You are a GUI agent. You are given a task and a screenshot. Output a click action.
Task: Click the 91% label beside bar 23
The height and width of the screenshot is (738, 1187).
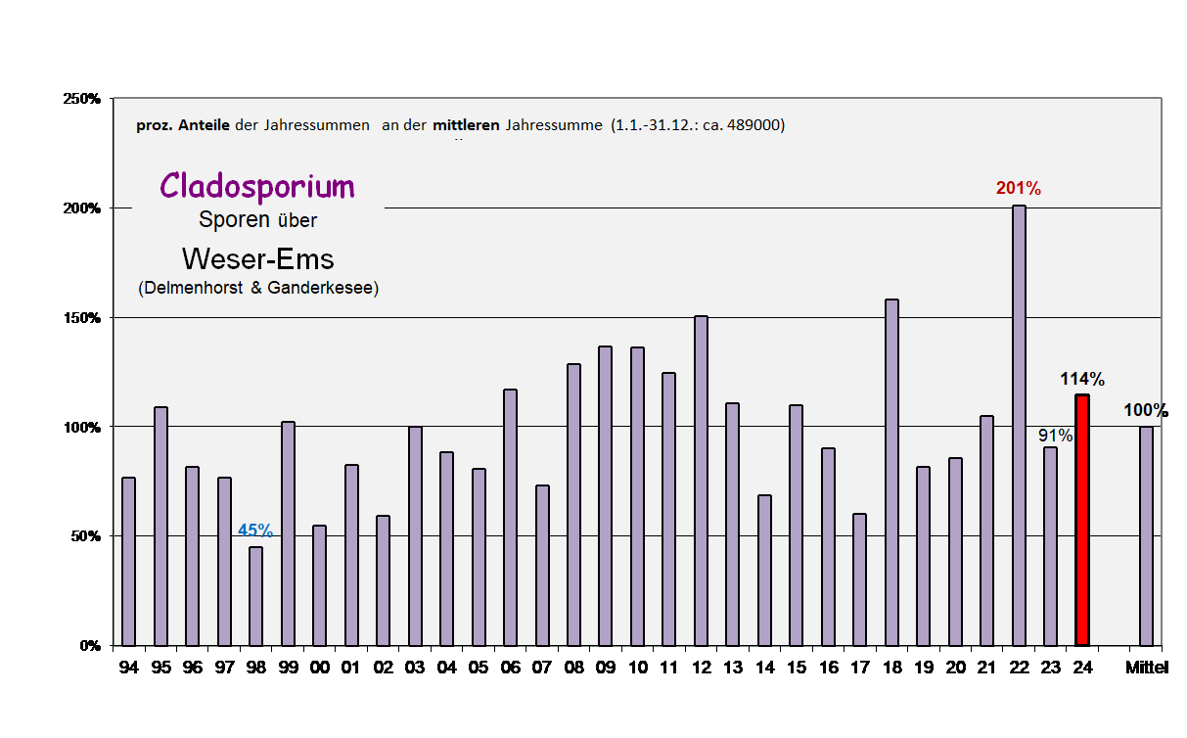pyautogui.click(x=1056, y=436)
